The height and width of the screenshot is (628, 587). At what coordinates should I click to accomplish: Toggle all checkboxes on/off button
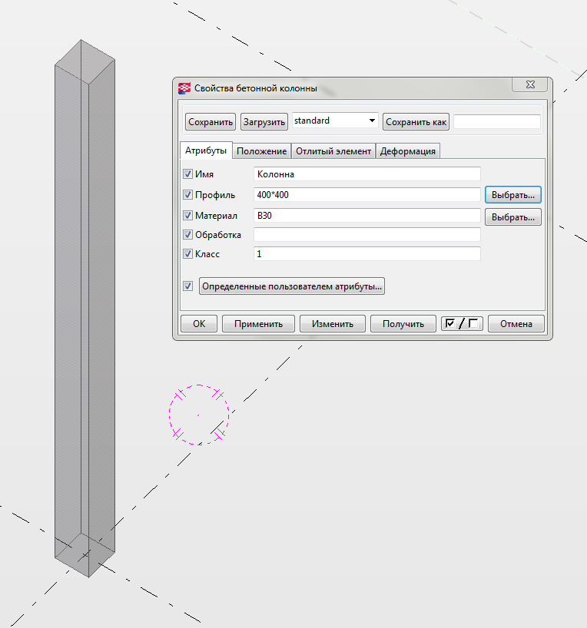pyautogui.click(x=462, y=323)
